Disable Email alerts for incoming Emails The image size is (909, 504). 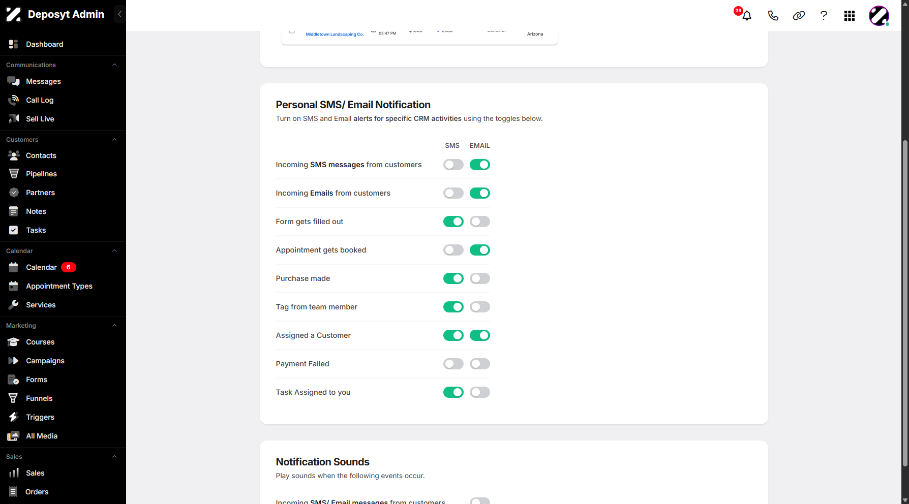point(479,193)
